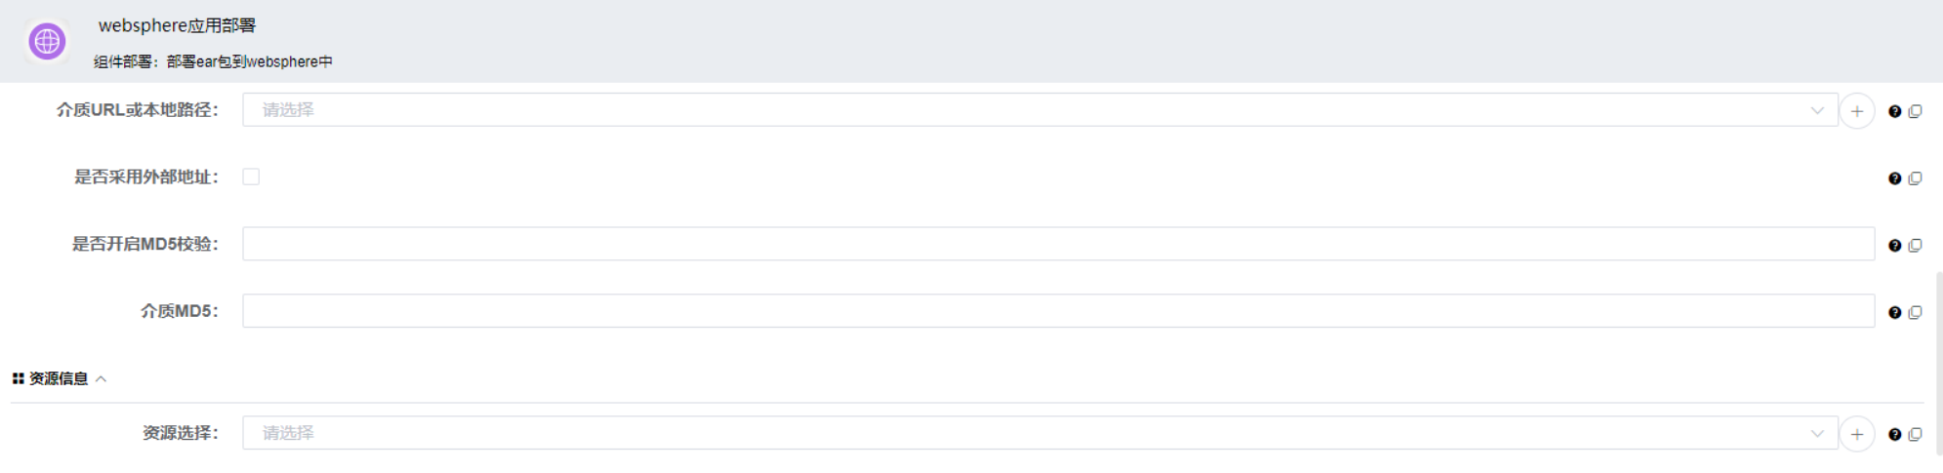Enable the 是否采用外部地址 checkbox

[x=251, y=177]
